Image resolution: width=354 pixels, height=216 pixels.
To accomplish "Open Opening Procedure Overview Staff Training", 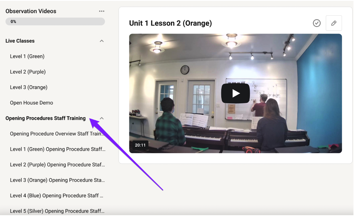I will 57,134.
